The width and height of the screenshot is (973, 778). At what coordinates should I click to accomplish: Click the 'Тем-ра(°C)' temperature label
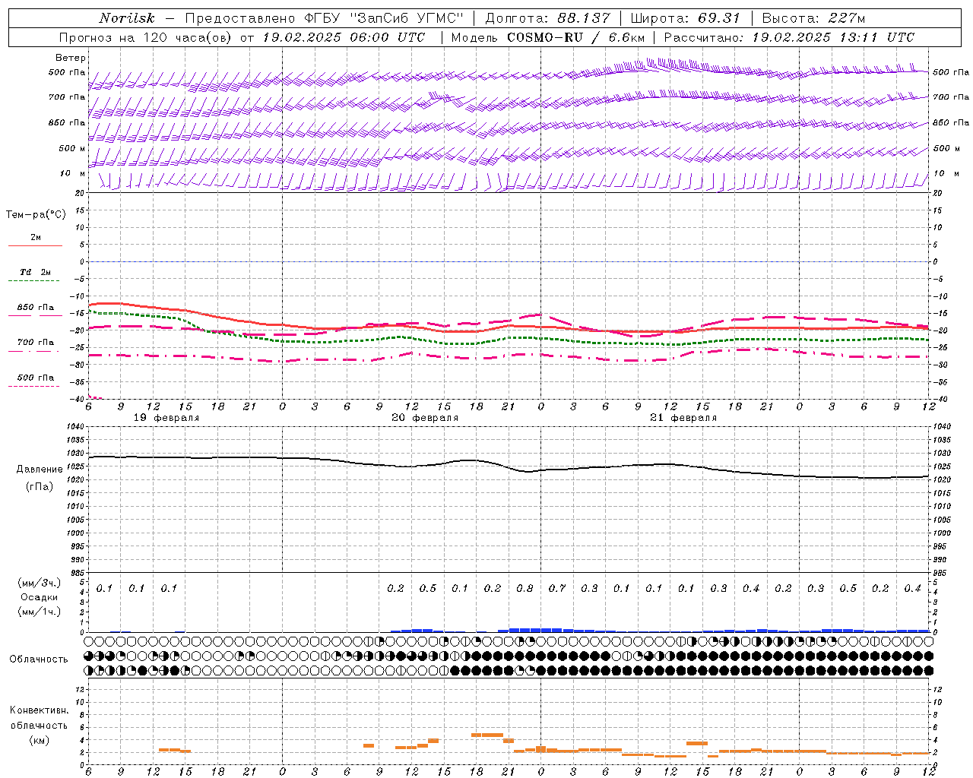[x=36, y=215]
